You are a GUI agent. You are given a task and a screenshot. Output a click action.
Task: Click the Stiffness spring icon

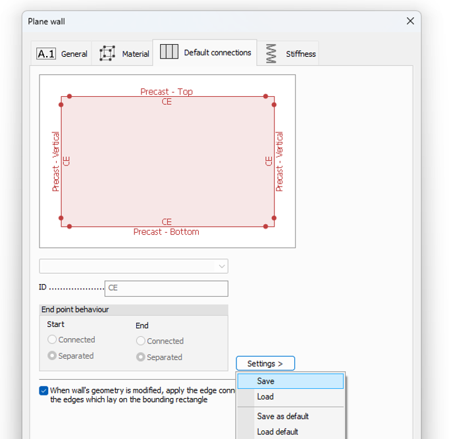pyautogui.click(x=271, y=53)
